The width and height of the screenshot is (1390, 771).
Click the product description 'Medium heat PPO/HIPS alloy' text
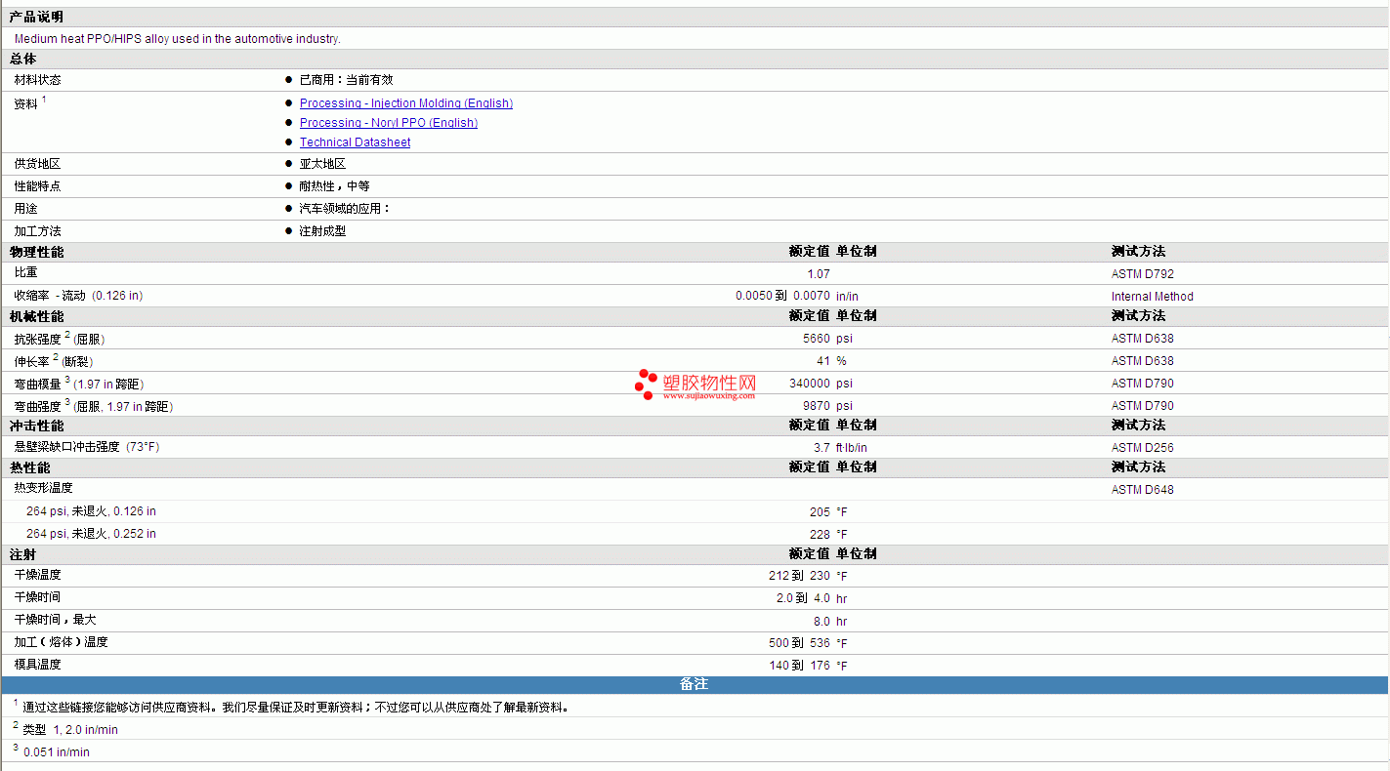(x=177, y=39)
